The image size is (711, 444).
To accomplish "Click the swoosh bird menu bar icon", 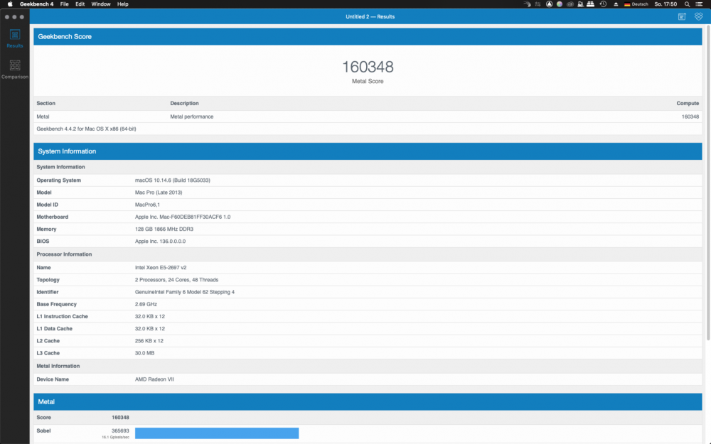I will click(x=527, y=4).
